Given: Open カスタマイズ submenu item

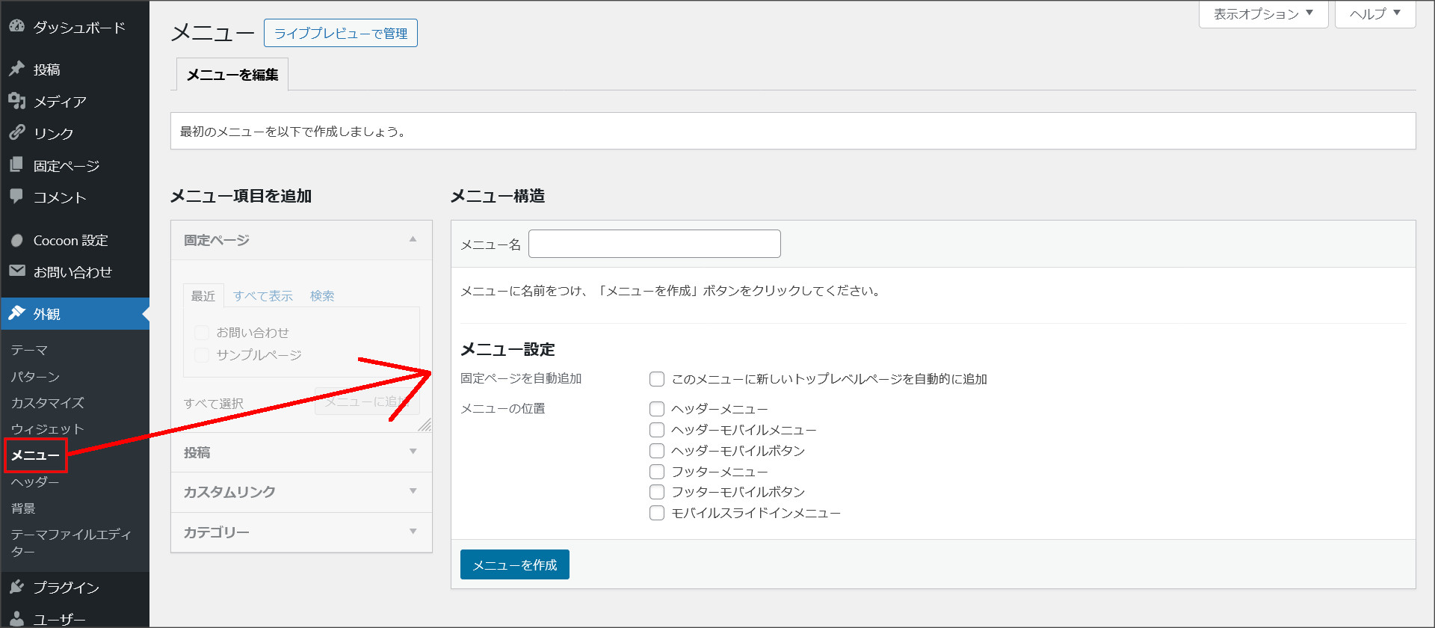Looking at the screenshot, I should click(47, 402).
